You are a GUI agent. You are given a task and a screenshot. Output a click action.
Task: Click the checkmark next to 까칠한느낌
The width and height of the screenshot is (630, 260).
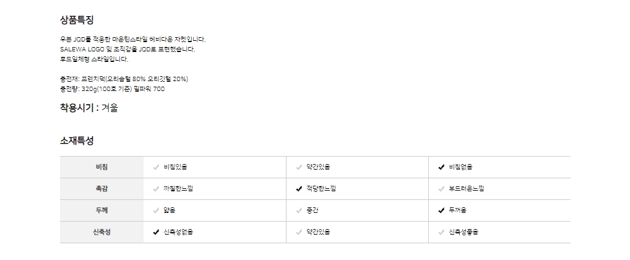click(156, 189)
